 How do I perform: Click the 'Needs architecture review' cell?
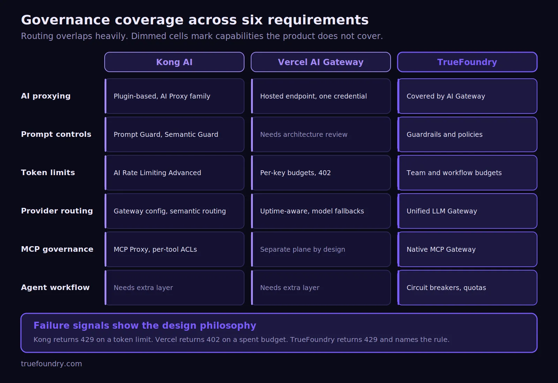click(x=321, y=134)
